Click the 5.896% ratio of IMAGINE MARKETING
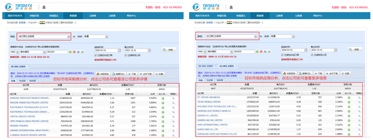The image size is (373, 140). [153, 103]
